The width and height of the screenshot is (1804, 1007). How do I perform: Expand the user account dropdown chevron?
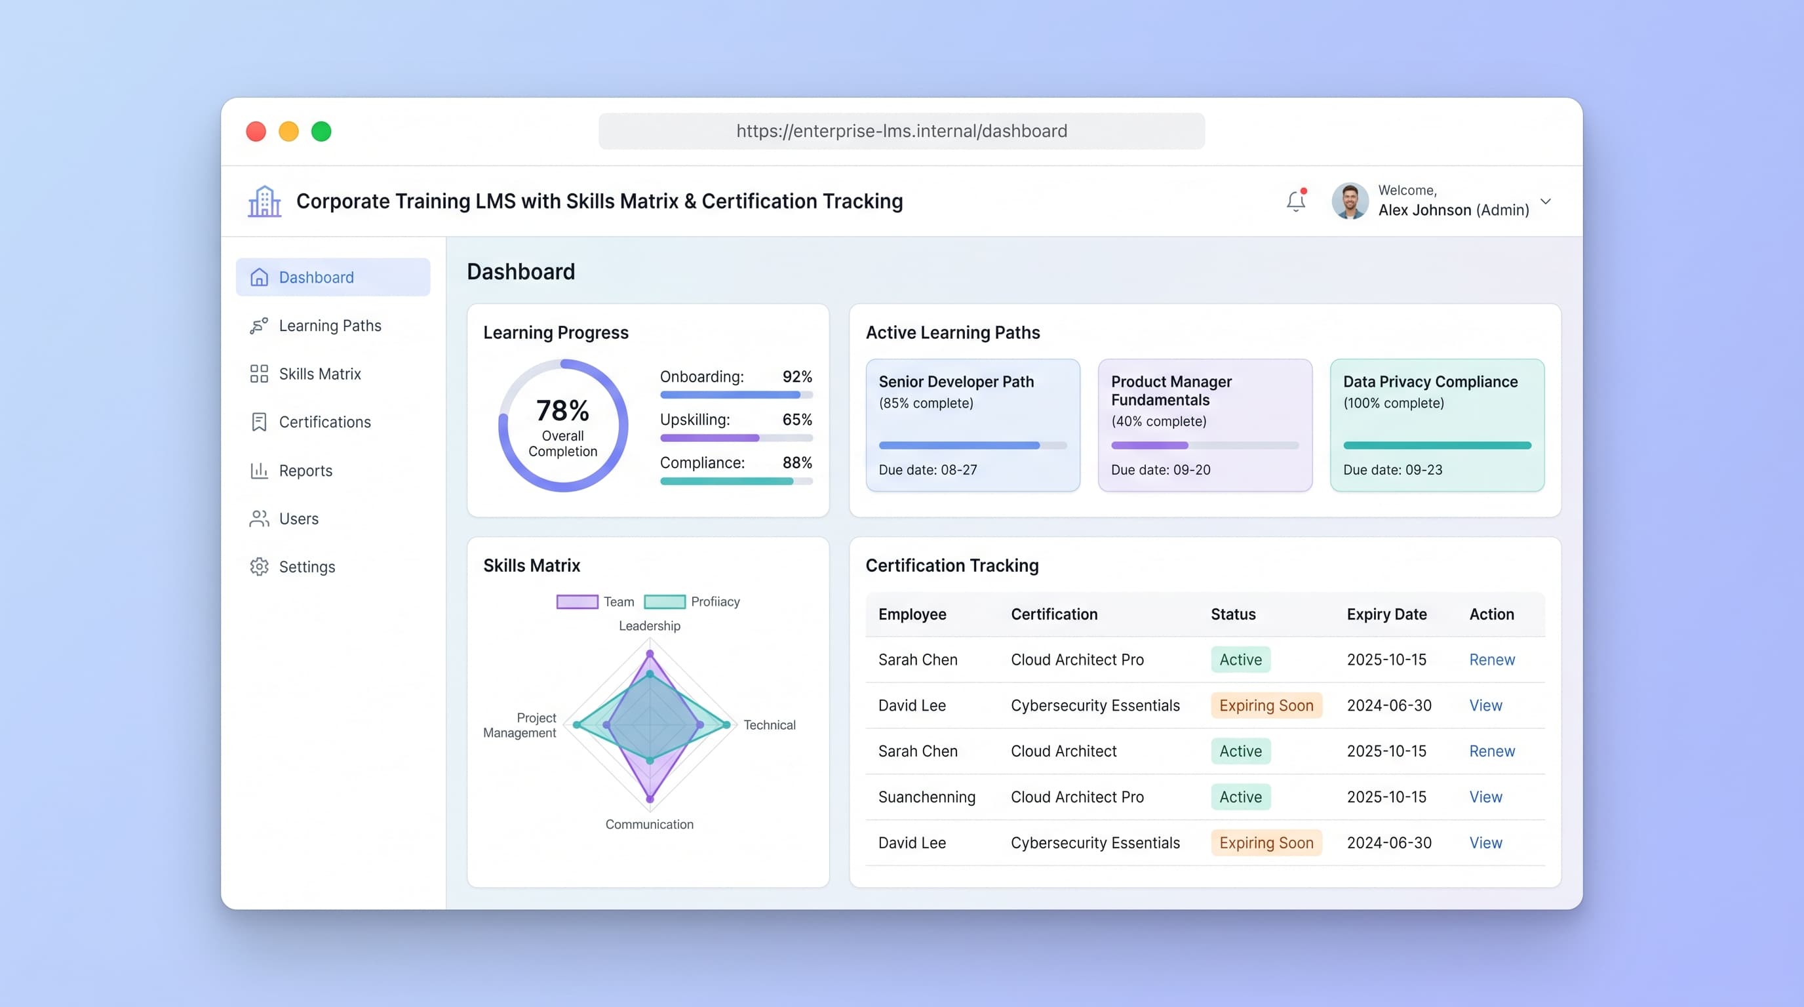click(x=1546, y=201)
